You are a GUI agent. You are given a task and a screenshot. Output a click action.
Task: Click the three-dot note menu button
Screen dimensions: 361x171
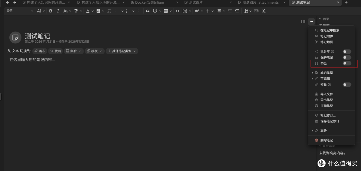311,22
